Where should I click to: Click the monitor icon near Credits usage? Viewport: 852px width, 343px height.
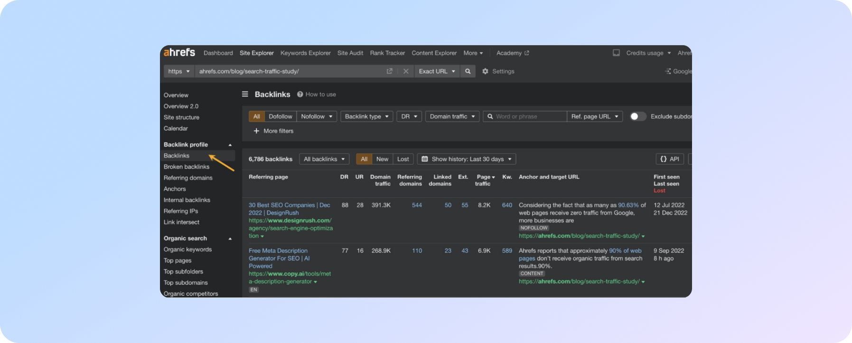[616, 53]
